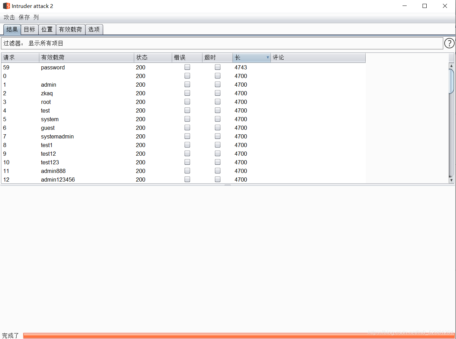The image size is (456, 339).
Task: Select the root payload row
Action: click(x=183, y=102)
